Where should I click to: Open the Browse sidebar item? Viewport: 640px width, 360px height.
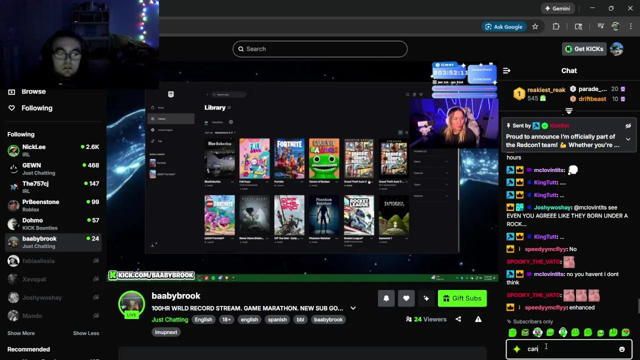pos(33,91)
